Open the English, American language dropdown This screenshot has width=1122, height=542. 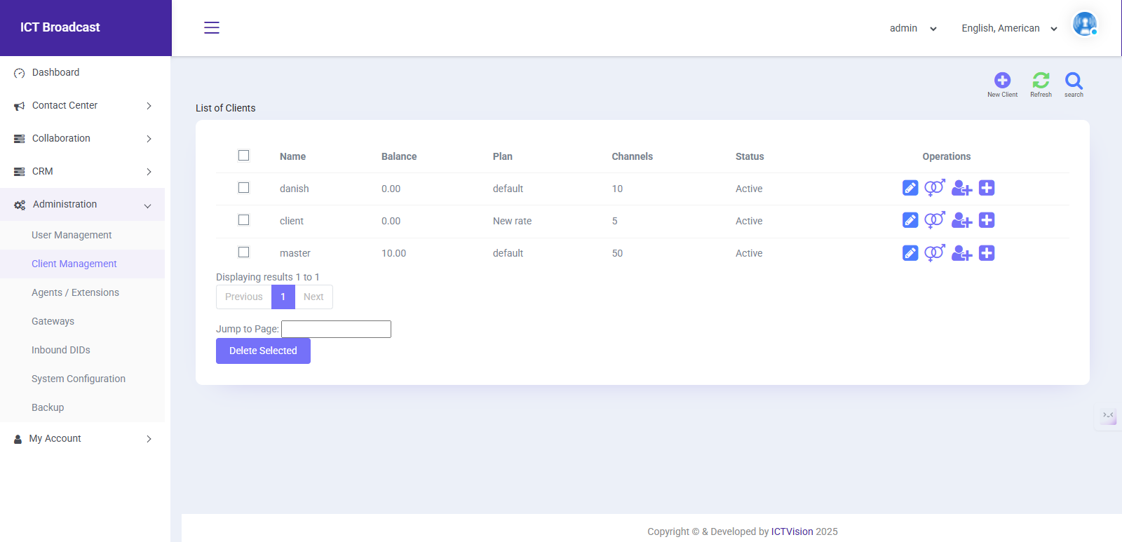[x=1009, y=28]
